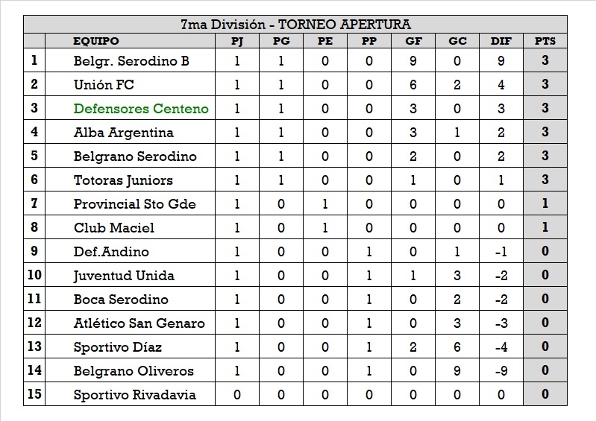Click the Belgrano Oliveros team cell
Screen dimensions: 596x421
134,371
